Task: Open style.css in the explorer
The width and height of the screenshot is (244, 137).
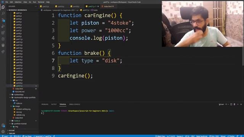Action: click(22, 103)
